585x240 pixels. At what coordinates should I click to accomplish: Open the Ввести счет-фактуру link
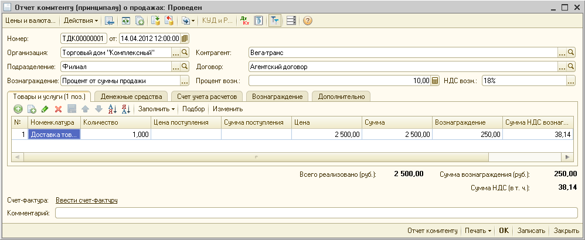(x=87, y=201)
